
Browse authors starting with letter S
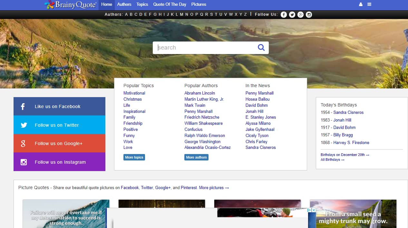coord(211,14)
